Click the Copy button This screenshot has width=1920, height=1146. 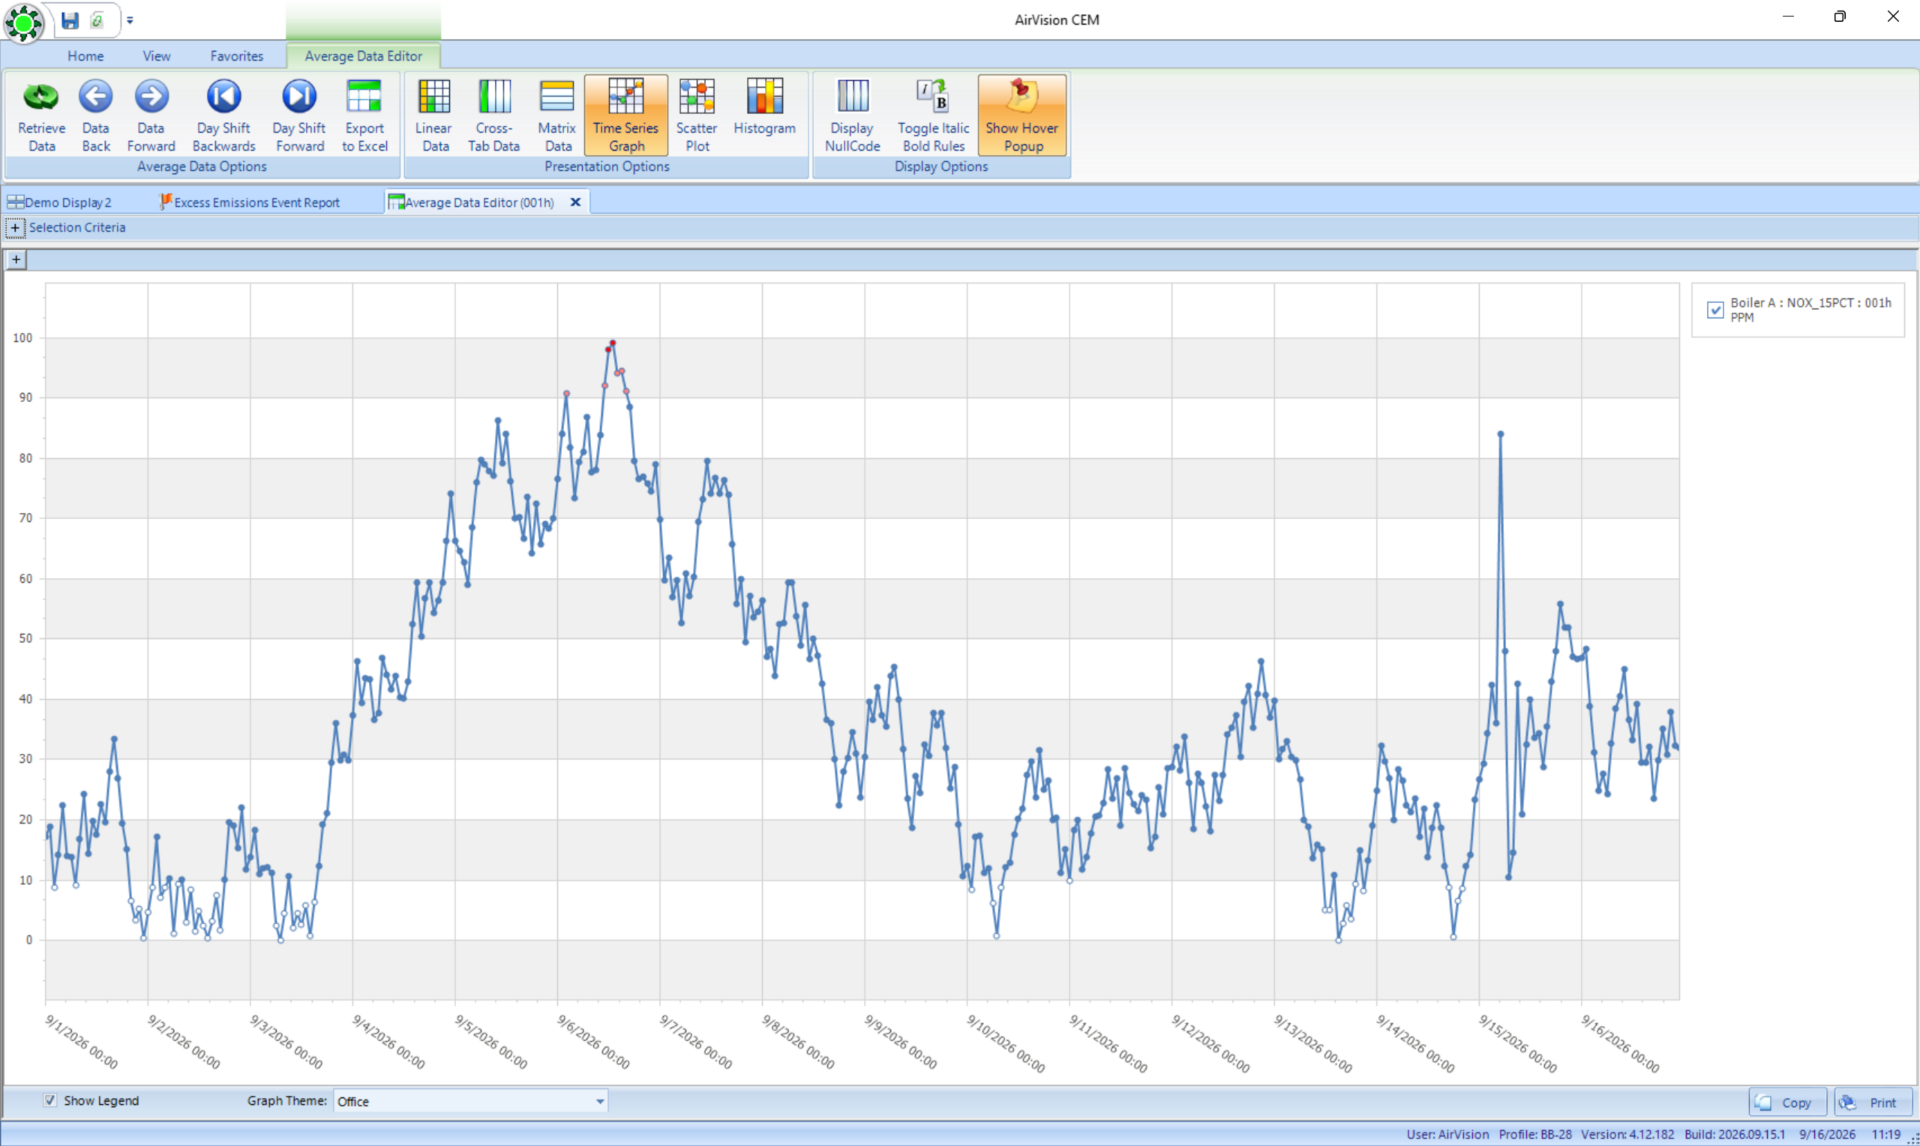point(1786,1102)
